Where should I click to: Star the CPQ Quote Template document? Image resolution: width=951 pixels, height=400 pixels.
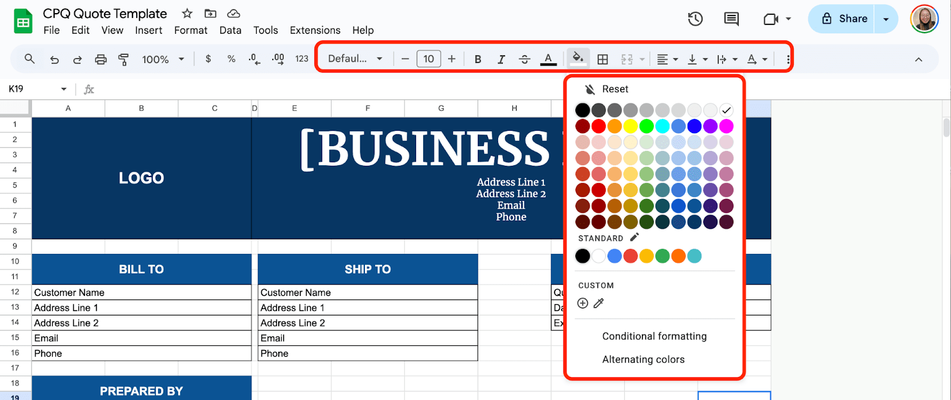pos(187,14)
